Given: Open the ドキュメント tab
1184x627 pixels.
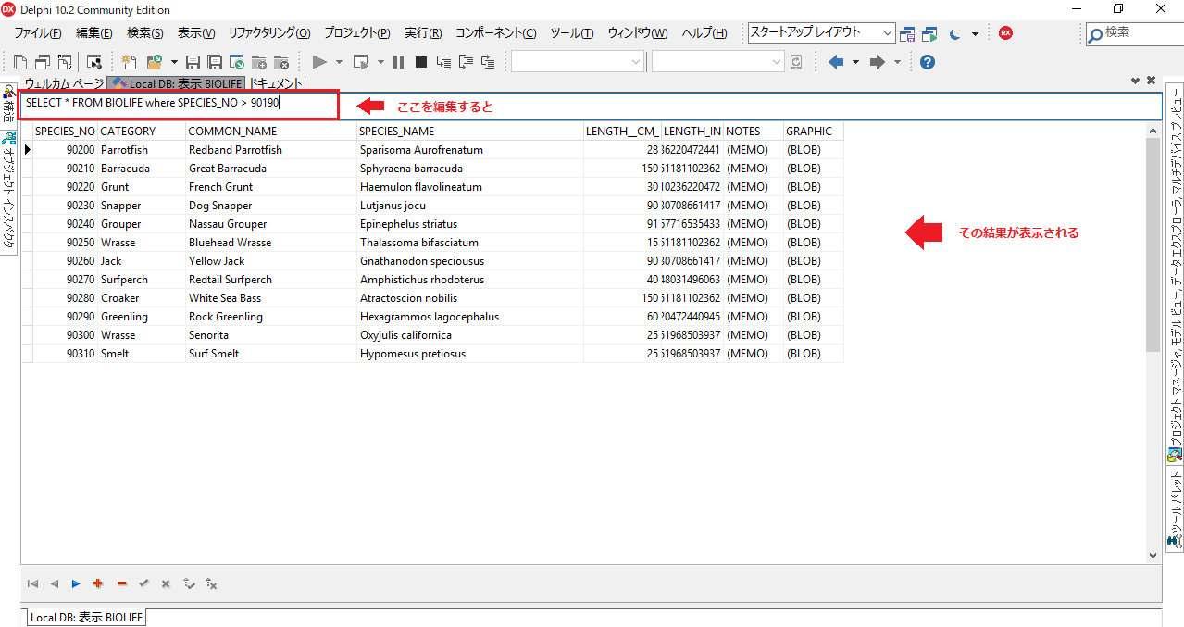Looking at the screenshot, I should [278, 83].
